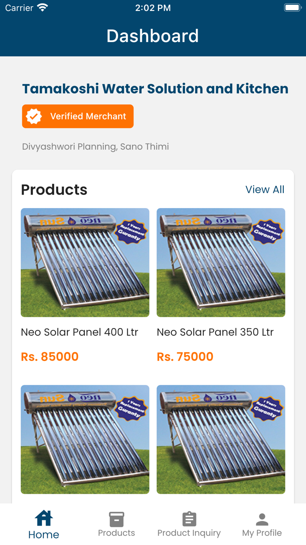Tap the Neo Solar Panel 350 Ltr image
The width and height of the screenshot is (306, 545).
click(221, 262)
